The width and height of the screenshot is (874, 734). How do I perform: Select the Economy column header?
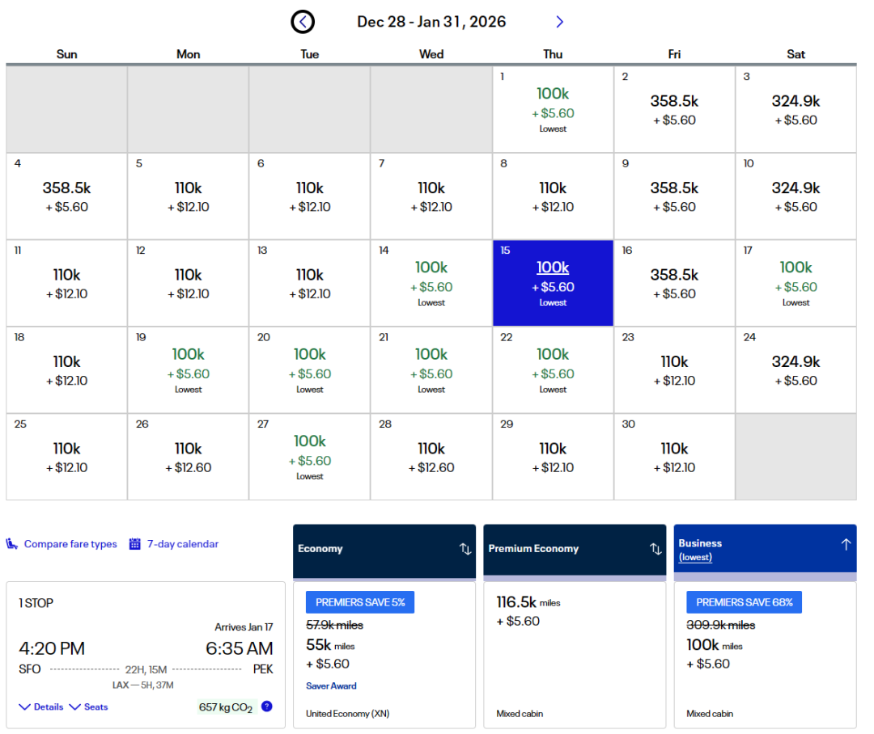tap(320, 549)
